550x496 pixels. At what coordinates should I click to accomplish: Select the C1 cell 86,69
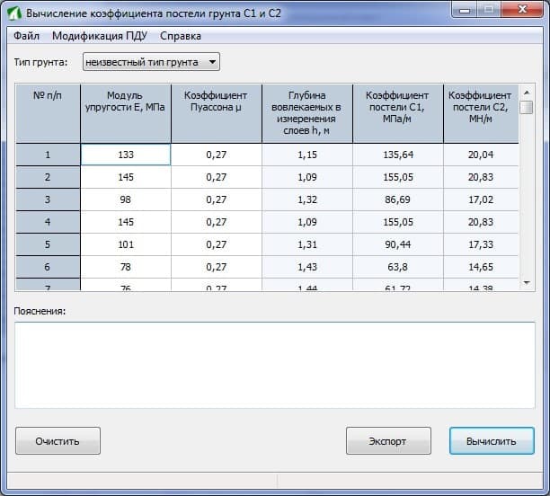pyautogui.click(x=398, y=199)
